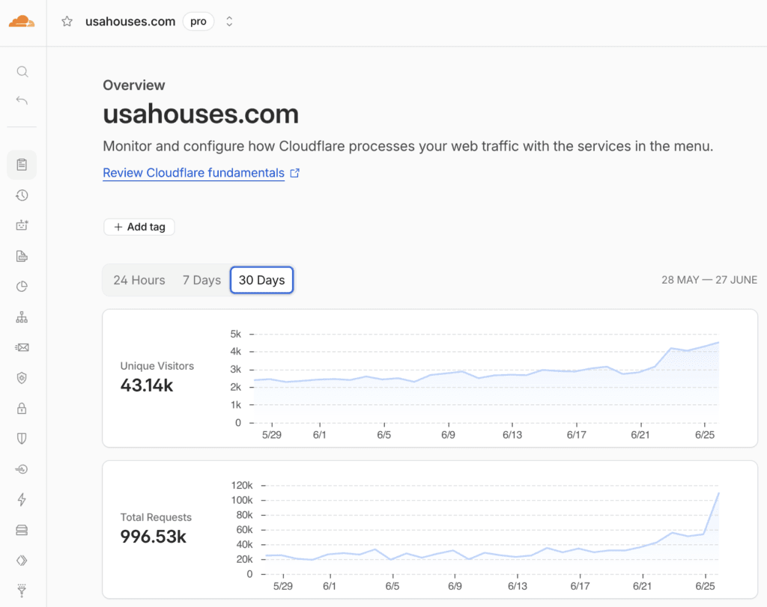Click the Unique Visitors label
767x607 pixels.
click(157, 366)
